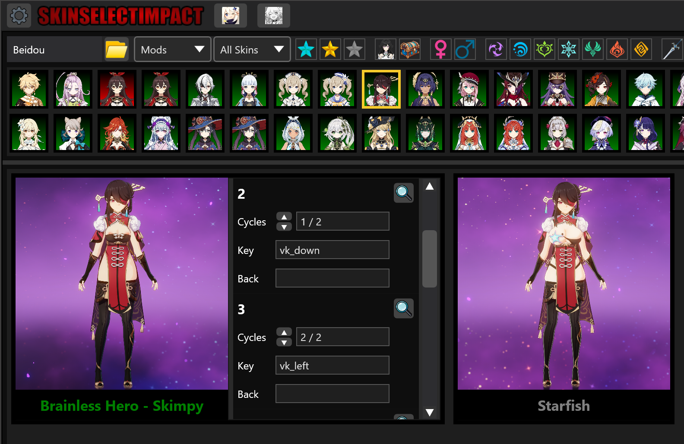The height and width of the screenshot is (444, 684).
Task: Toggle the gold star filter
Action: click(330, 49)
